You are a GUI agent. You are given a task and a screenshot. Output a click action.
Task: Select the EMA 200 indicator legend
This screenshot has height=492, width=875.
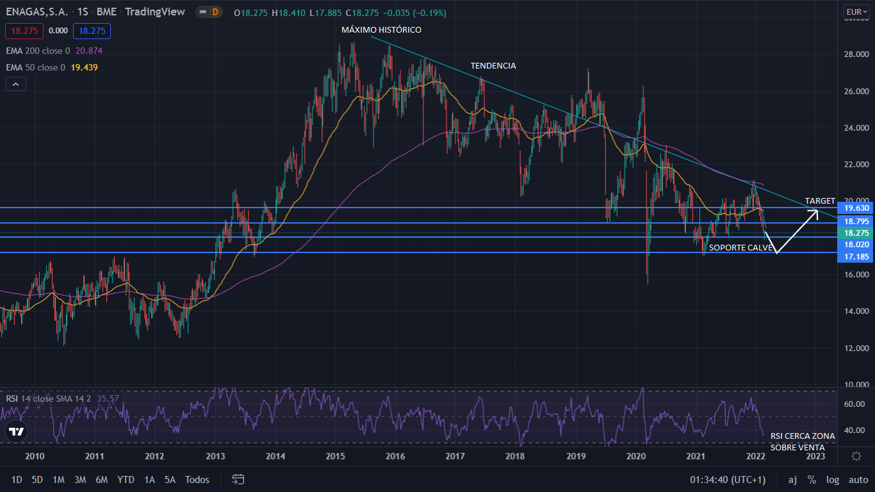38,51
